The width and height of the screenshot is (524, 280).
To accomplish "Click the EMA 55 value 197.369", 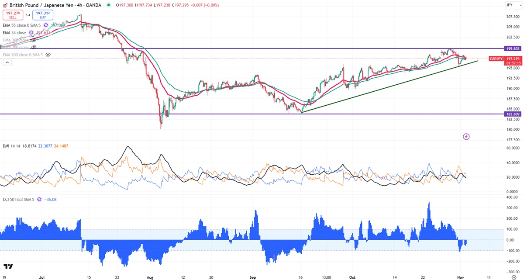I will click(x=58, y=25).
